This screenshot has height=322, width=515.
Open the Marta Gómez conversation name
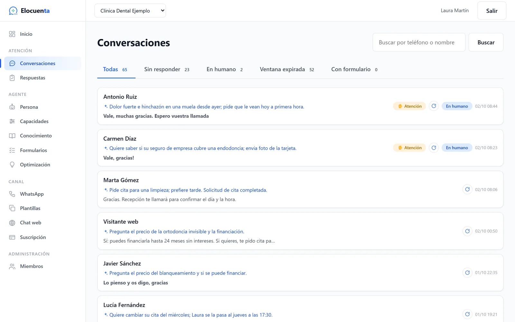[121, 180]
